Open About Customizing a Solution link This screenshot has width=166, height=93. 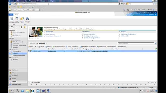tap(92, 38)
